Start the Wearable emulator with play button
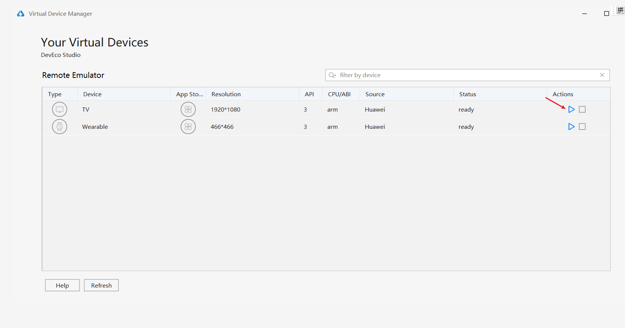The image size is (625, 328). (x=571, y=127)
